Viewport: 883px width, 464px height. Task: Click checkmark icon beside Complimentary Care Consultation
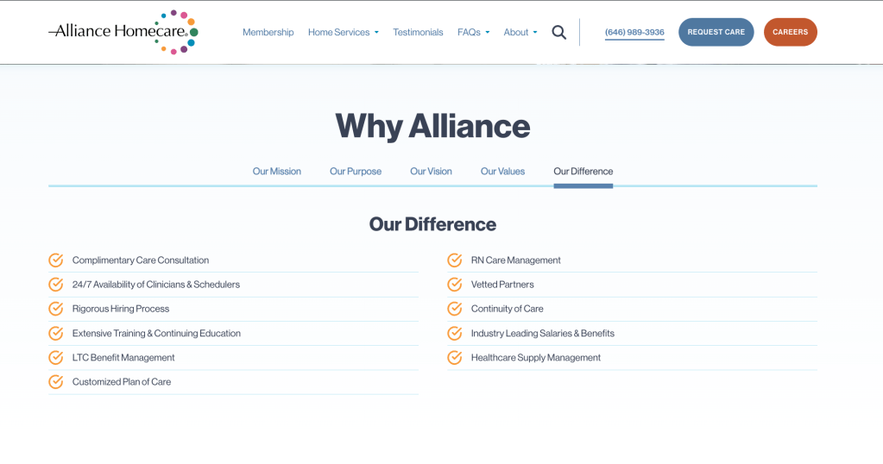(56, 260)
